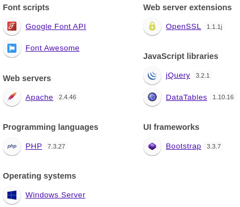240x207 pixels.
Task: Click the DataTables round icon
Action: pyautogui.click(x=152, y=97)
